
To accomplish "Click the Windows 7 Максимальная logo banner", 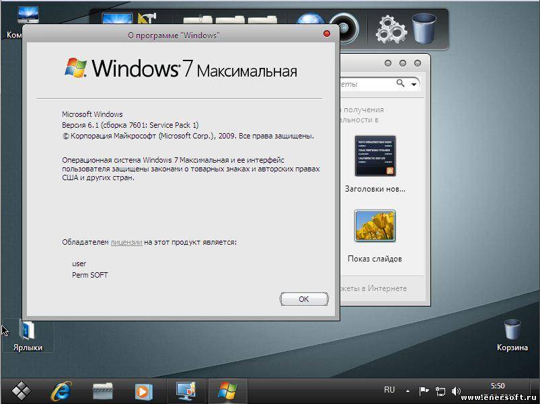I will coord(181,68).
